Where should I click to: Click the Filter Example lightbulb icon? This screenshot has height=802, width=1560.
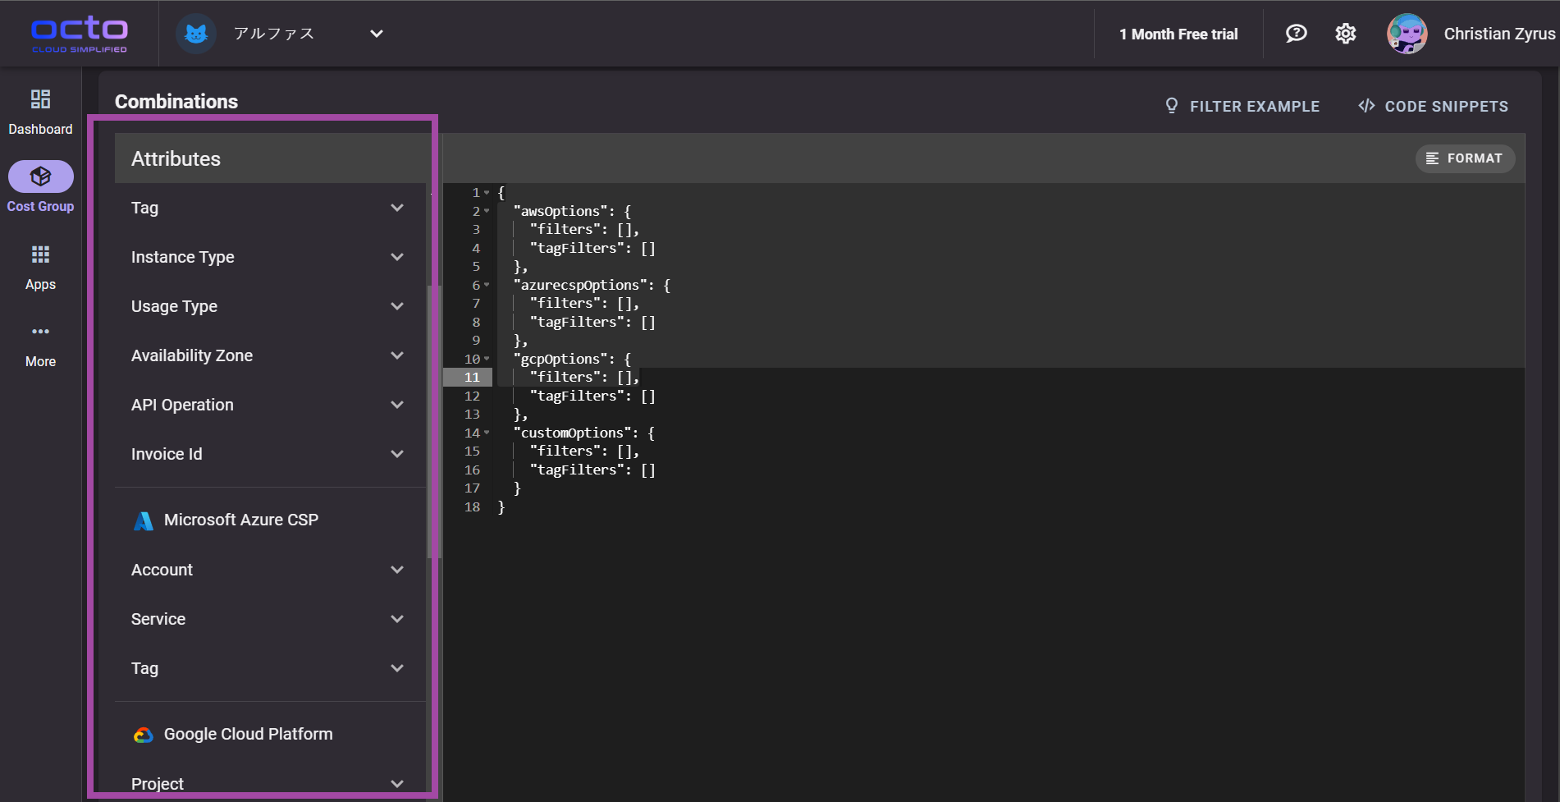tap(1172, 106)
